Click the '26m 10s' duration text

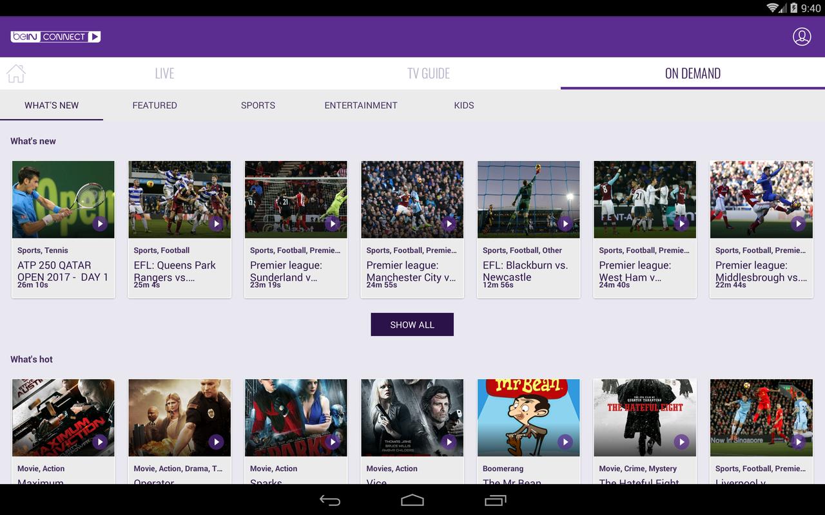(x=33, y=285)
